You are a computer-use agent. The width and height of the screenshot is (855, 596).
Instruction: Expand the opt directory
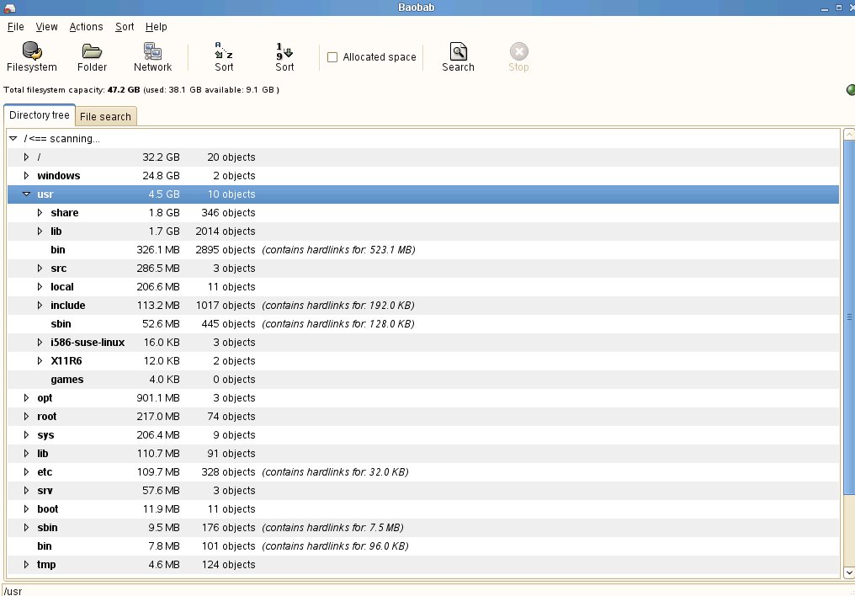point(27,398)
